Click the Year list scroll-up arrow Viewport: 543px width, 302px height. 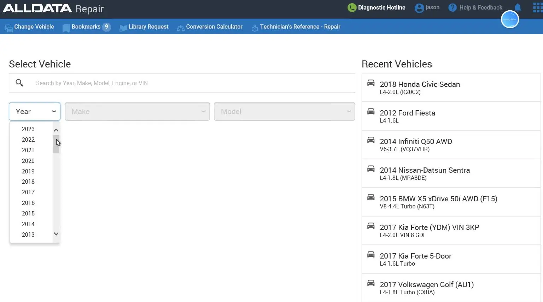click(56, 130)
